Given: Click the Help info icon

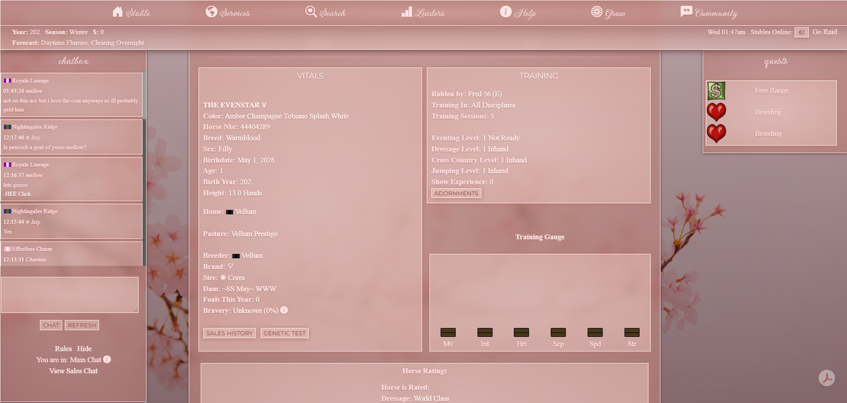Looking at the screenshot, I should point(505,12).
